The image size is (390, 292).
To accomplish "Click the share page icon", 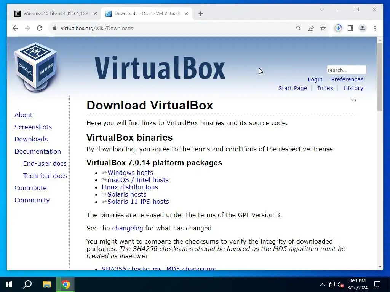I will (x=311, y=28).
